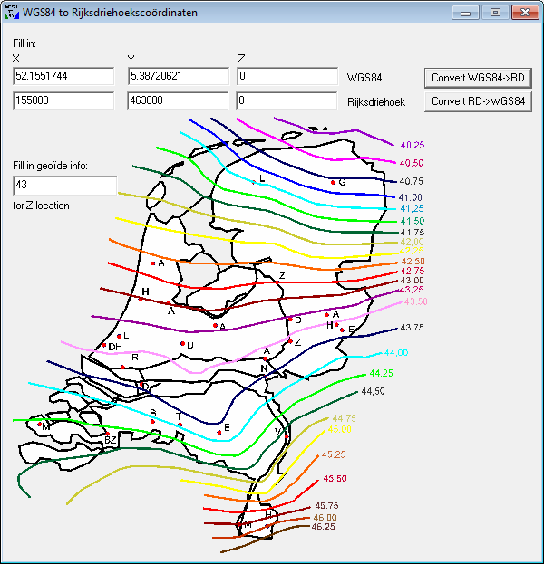Click the city marker labeled DH
Image resolution: width=544 pixels, height=564 pixels.
(x=105, y=346)
